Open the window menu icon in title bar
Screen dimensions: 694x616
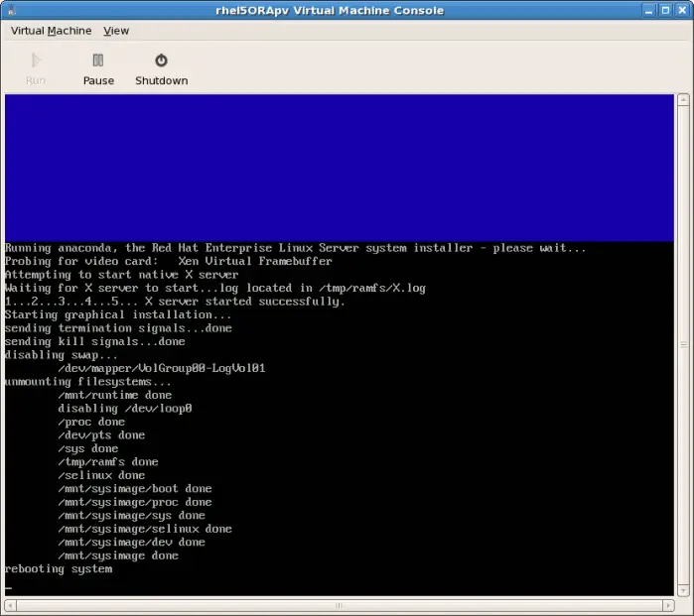point(13,10)
